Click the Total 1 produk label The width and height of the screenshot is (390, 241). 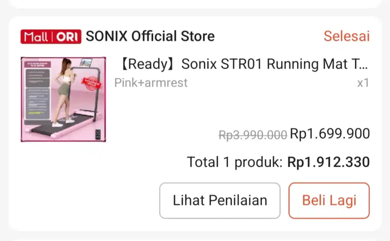[x=234, y=162]
